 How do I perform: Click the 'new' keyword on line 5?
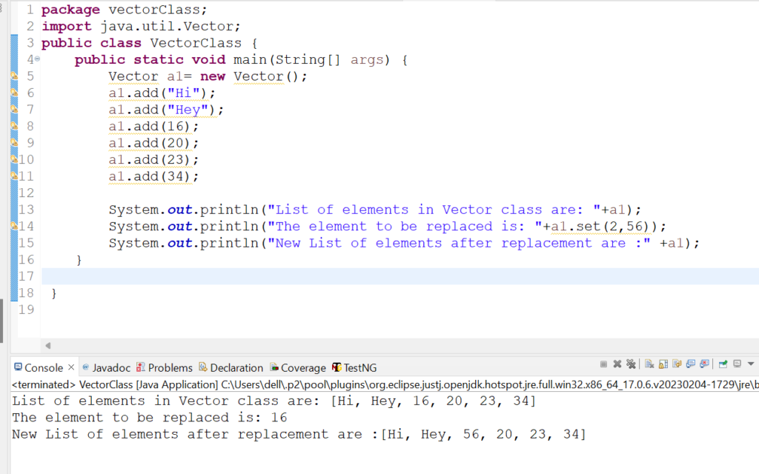pyautogui.click(x=213, y=76)
